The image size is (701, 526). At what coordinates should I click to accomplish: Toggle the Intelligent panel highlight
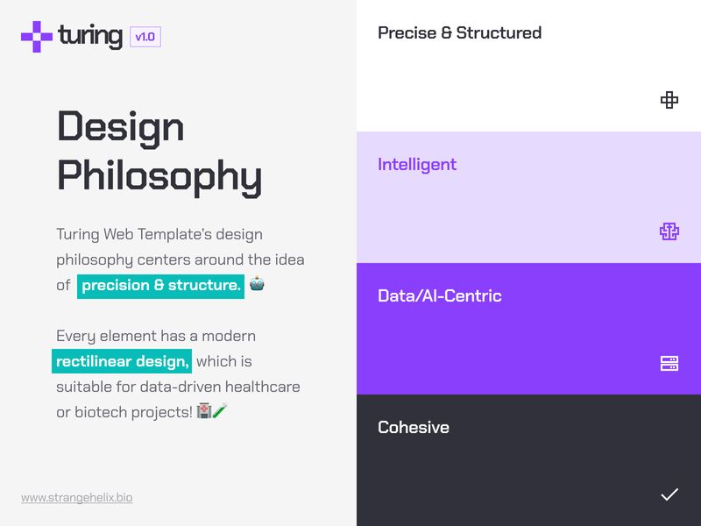point(526,195)
